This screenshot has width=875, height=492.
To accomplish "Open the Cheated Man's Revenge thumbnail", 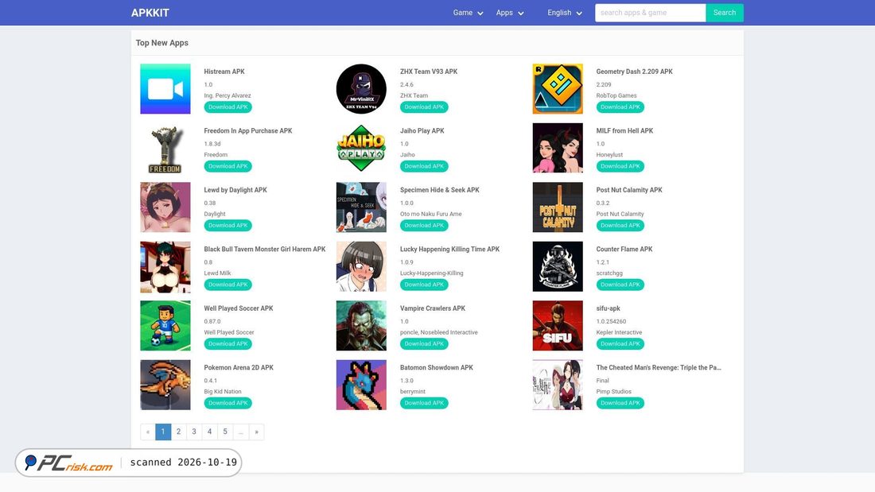I will coord(558,385).
